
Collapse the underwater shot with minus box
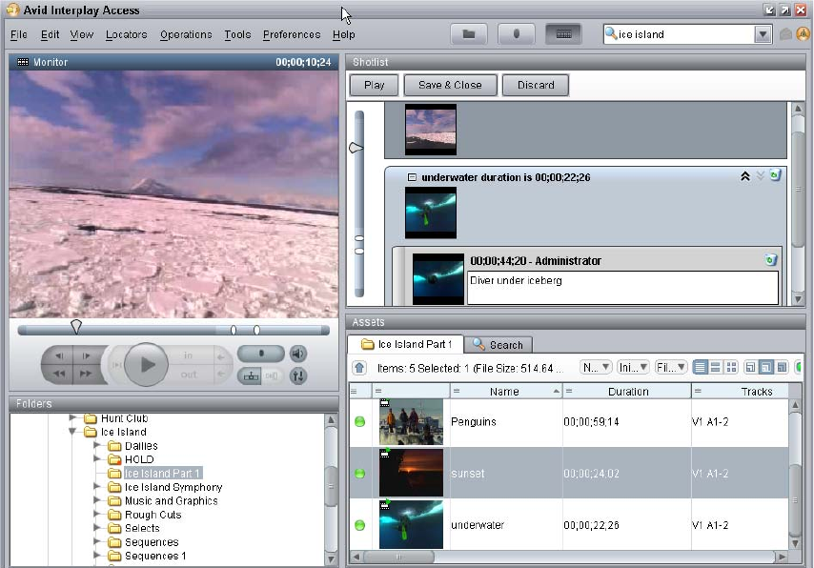[412, 177]
